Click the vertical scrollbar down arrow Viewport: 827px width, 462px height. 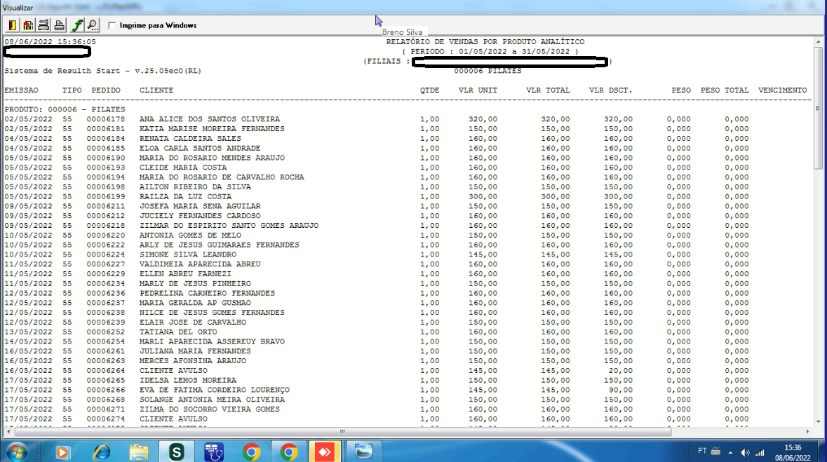coord(818,421)
